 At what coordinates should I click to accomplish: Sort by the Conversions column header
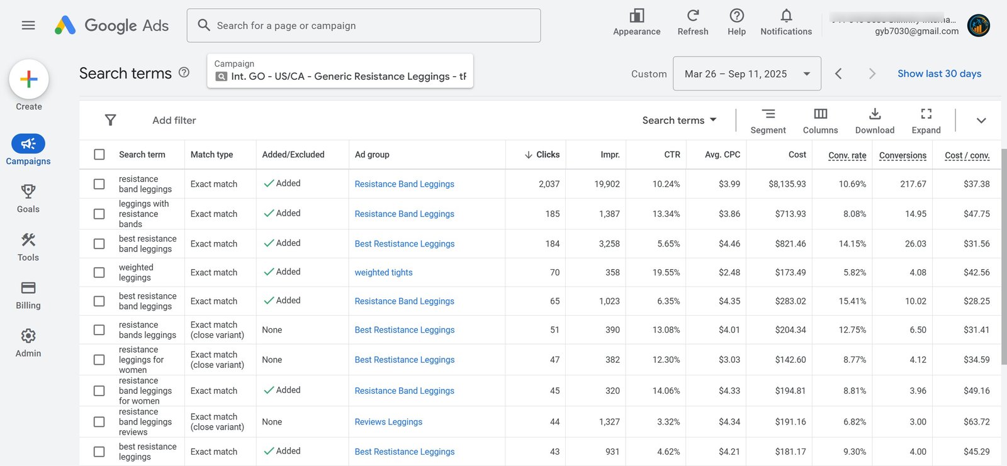903,155
